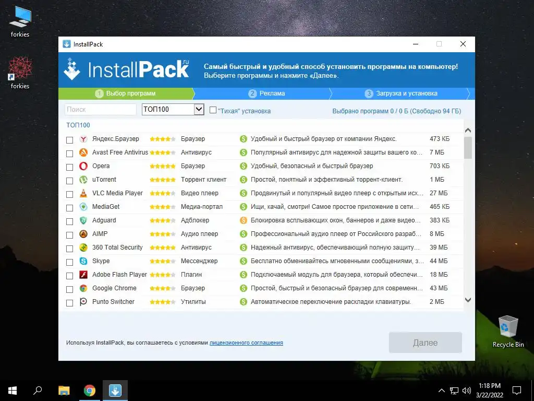Screen dimensions: 534x401
Task: Click the Google Chrome icon in list
Action: pos(83,288)
